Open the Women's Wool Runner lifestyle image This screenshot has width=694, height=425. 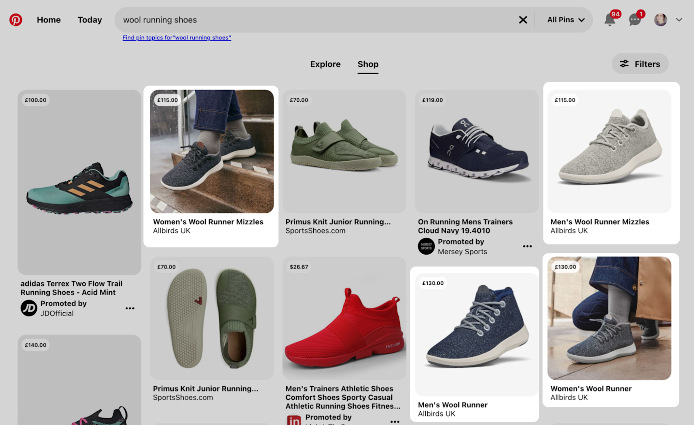click(x=609, y=318)
